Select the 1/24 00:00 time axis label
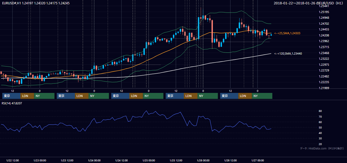 click(94, 160)
